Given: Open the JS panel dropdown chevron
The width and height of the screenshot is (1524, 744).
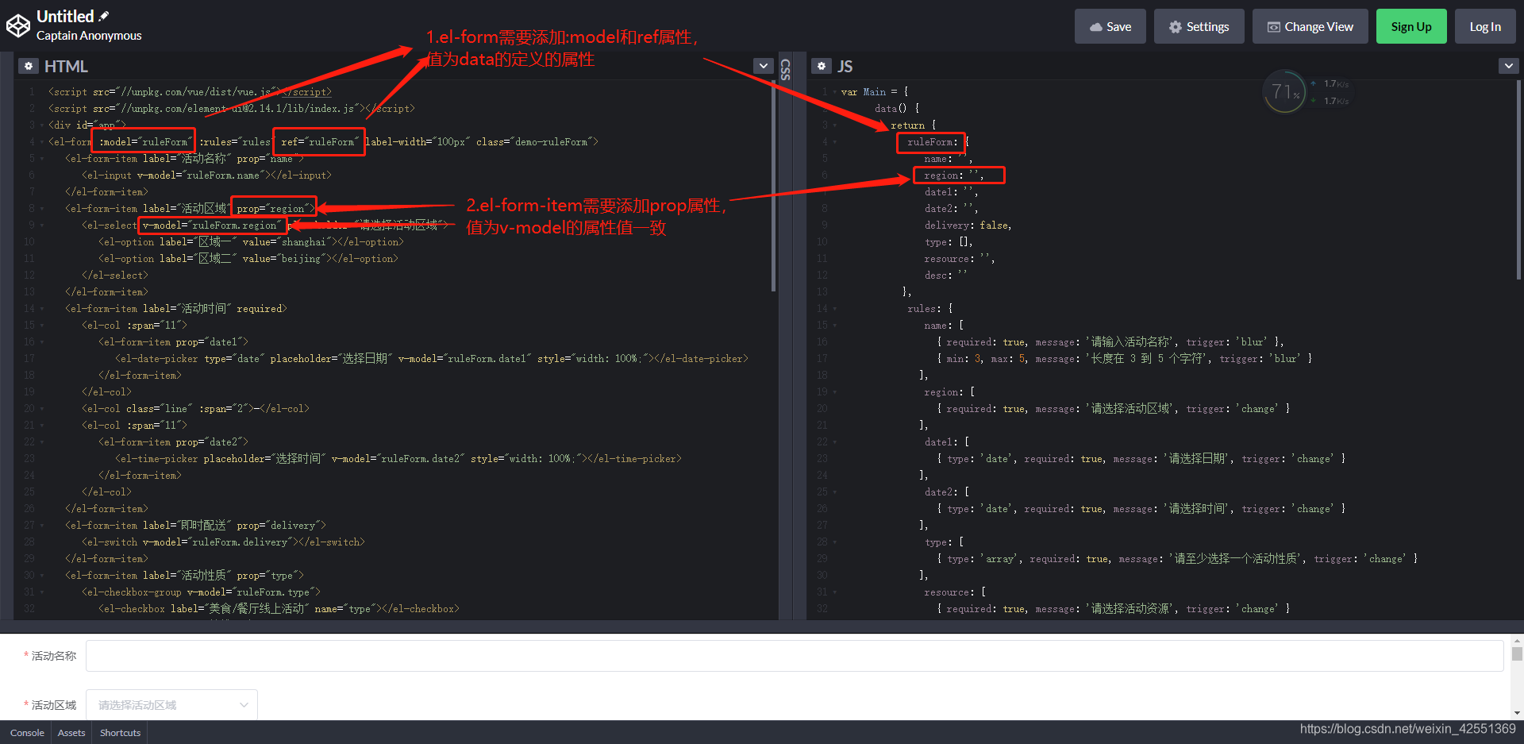Looking at the screenshot, I should [1508, 66].
